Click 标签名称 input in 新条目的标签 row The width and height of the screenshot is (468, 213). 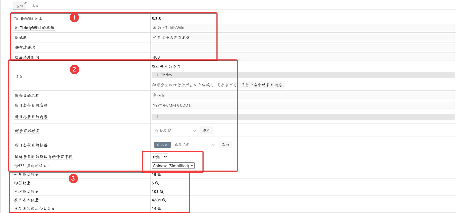[x=173, y=130]
